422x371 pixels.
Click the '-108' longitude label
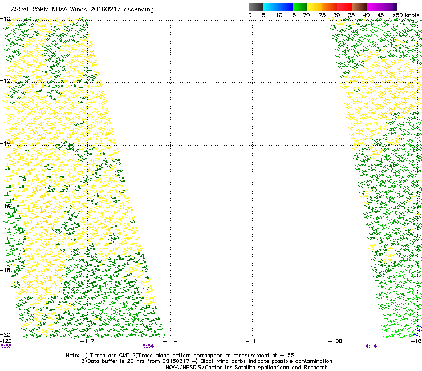pyautogui.click(x=335, y=341)
